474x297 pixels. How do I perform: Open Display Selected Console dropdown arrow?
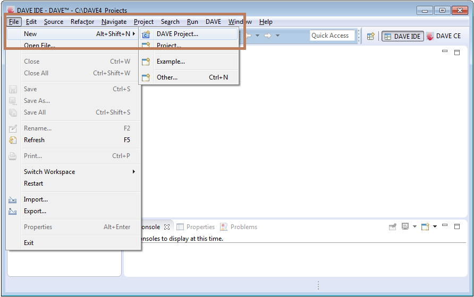coord(414,226)
